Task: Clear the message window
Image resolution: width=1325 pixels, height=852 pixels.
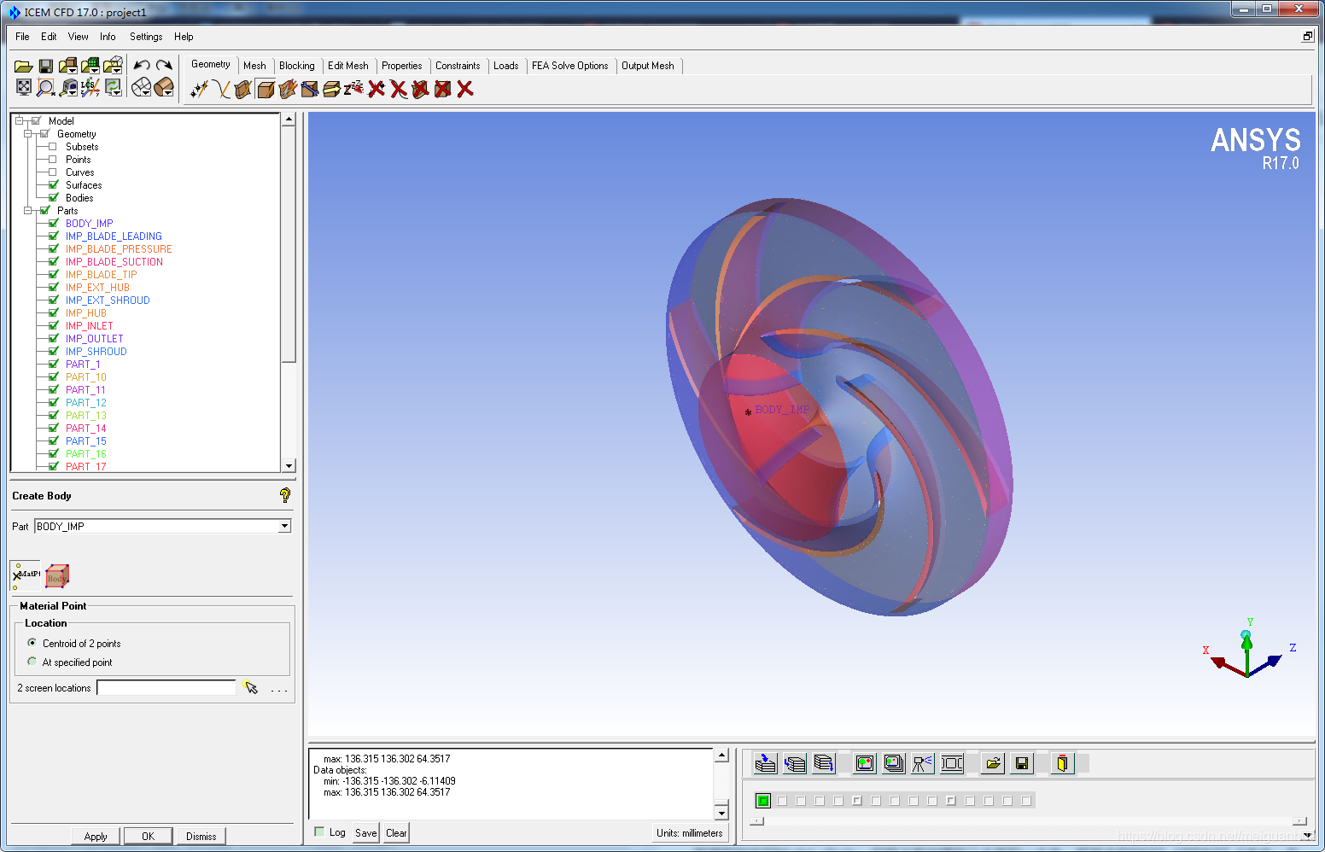Action: (x=396, y=832)
